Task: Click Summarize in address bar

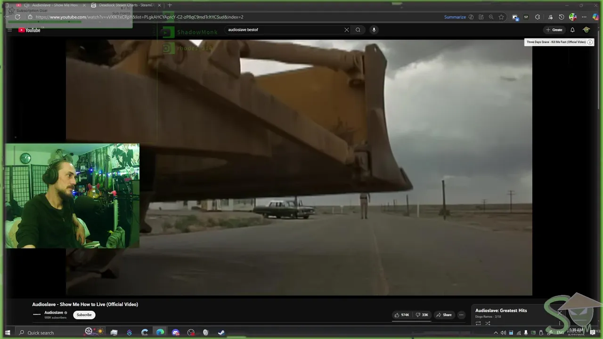Action: click(455, 17)
